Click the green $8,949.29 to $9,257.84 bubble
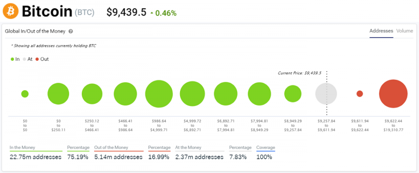The width and height of the screenshot is (419, 173). coord(293,94)
